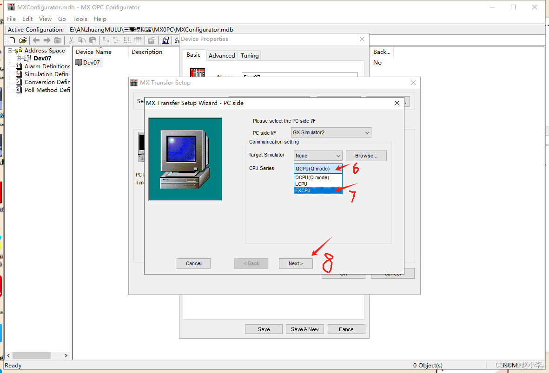Cut selection using the scissors icon

coord(71,40)
